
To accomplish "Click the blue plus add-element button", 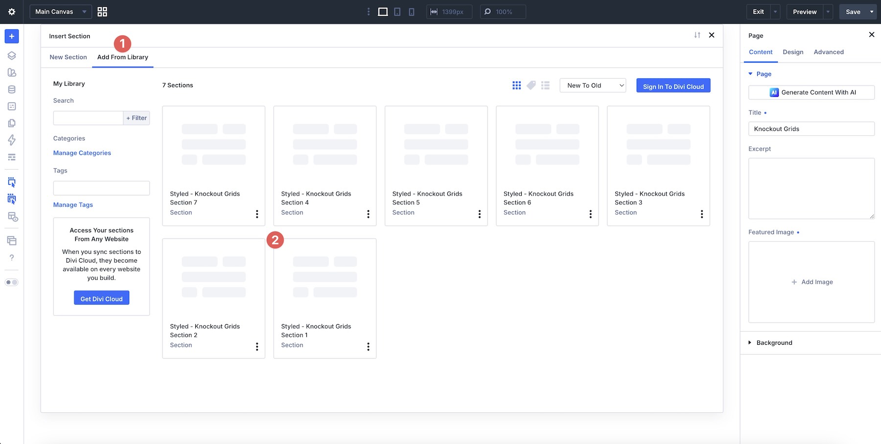I will click(12, 36).
